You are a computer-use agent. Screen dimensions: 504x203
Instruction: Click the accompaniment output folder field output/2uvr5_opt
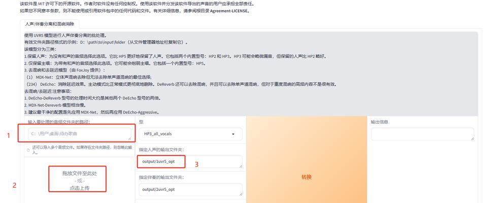tap(191, 189)
